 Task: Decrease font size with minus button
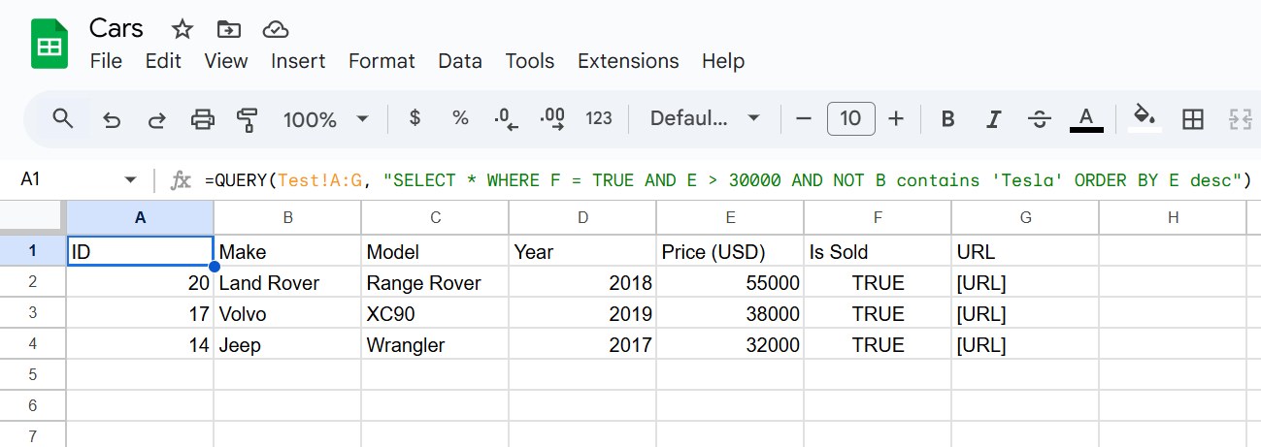pyautogui.click(x=803, y=119)
